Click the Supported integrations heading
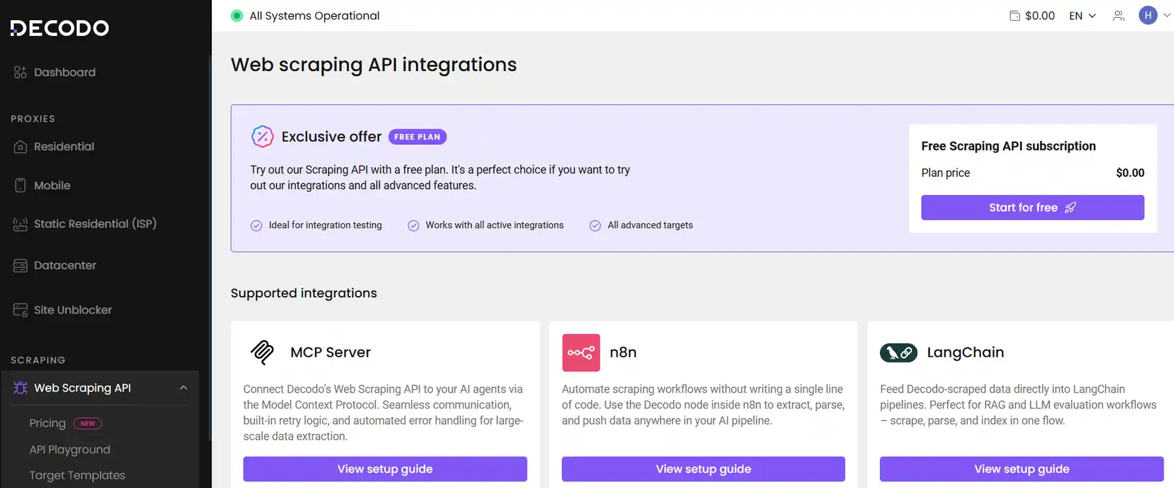Screen dimensions: 1174x488 click(304, 293)
